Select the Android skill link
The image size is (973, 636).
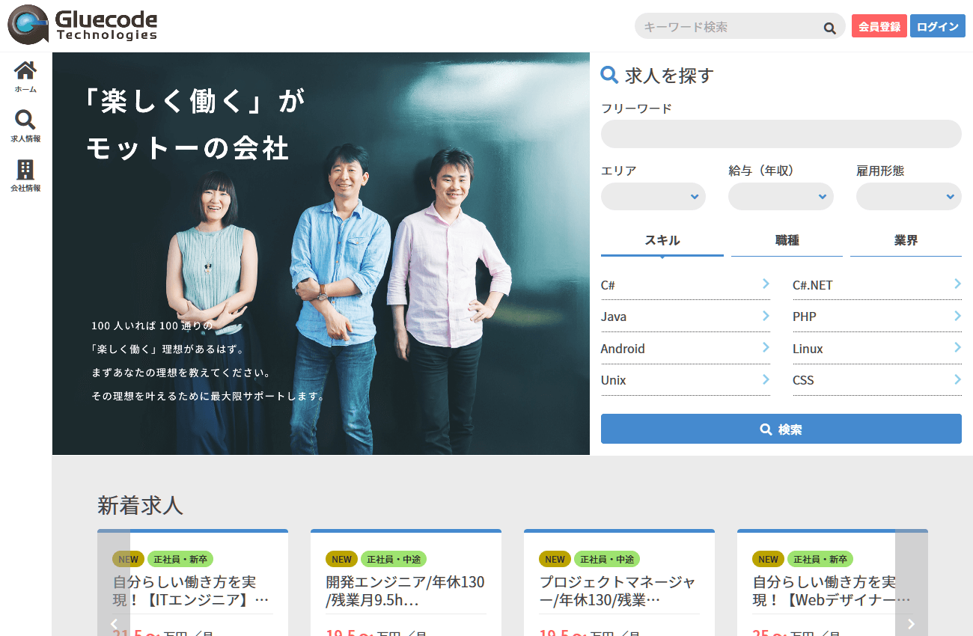[686, 349]
